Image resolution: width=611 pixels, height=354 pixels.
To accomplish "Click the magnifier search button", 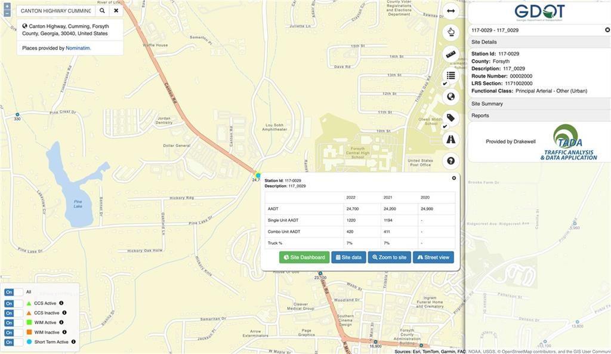I will click(102, 11).
